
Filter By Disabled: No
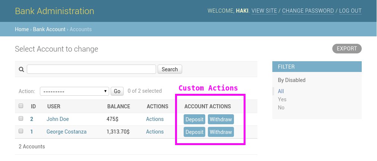(x=281, y=108)
